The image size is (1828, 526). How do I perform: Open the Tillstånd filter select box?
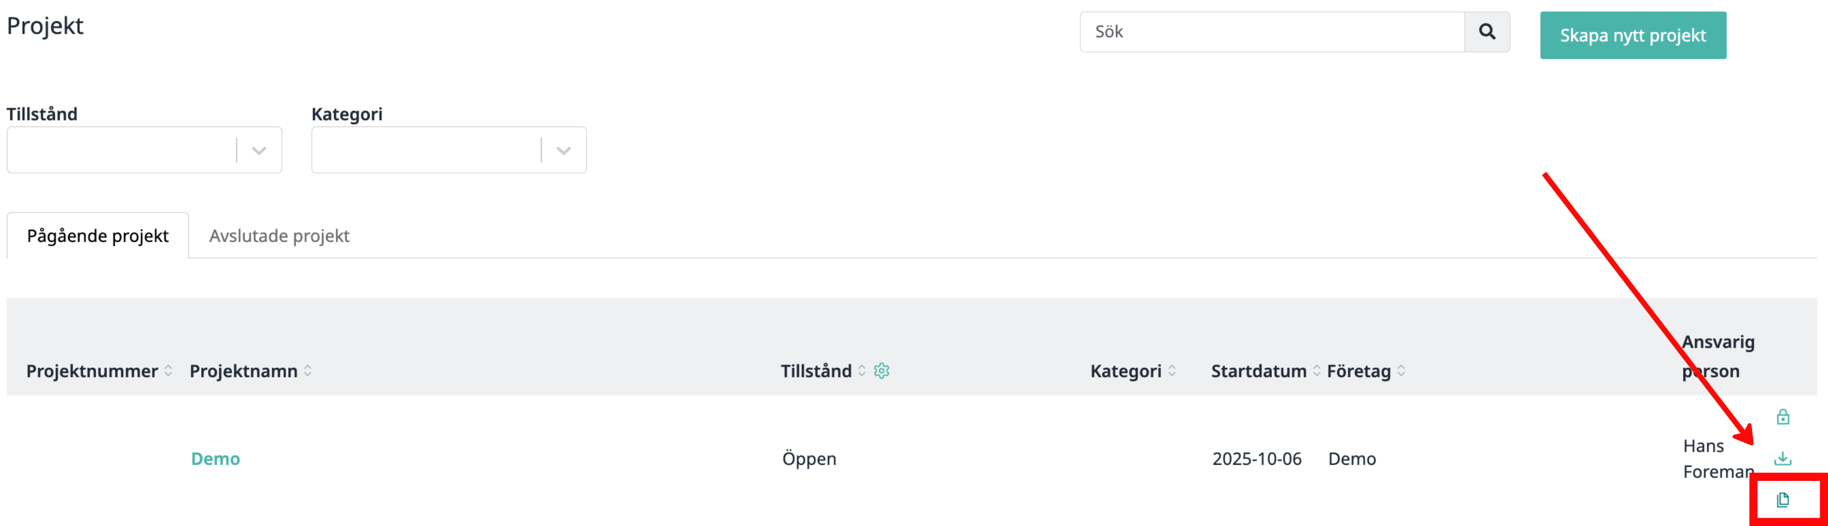pos(144,150)
